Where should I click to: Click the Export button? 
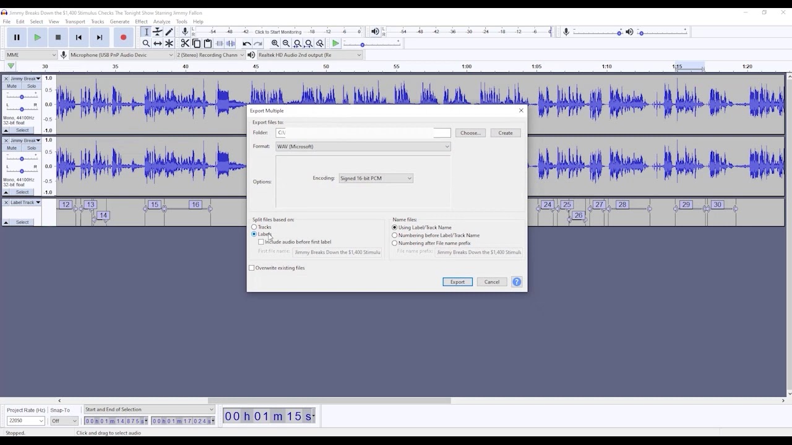[x=457, y=282]
